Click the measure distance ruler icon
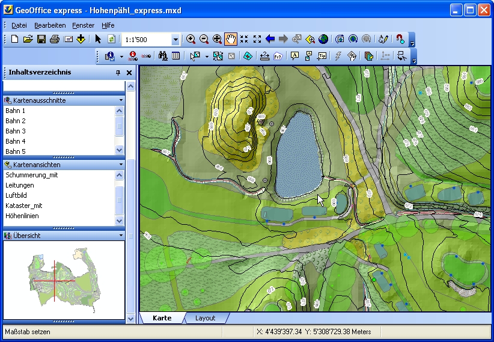 pyautogui.click(x=264, y=56)
